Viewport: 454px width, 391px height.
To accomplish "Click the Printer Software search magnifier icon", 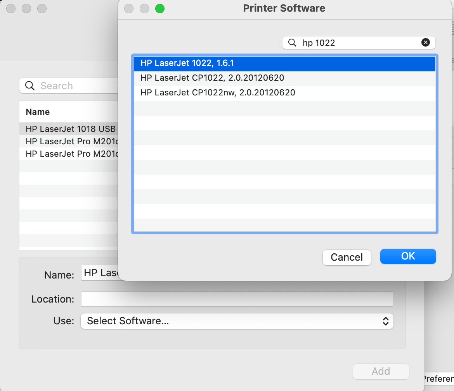I will click(x=292, y=43).
